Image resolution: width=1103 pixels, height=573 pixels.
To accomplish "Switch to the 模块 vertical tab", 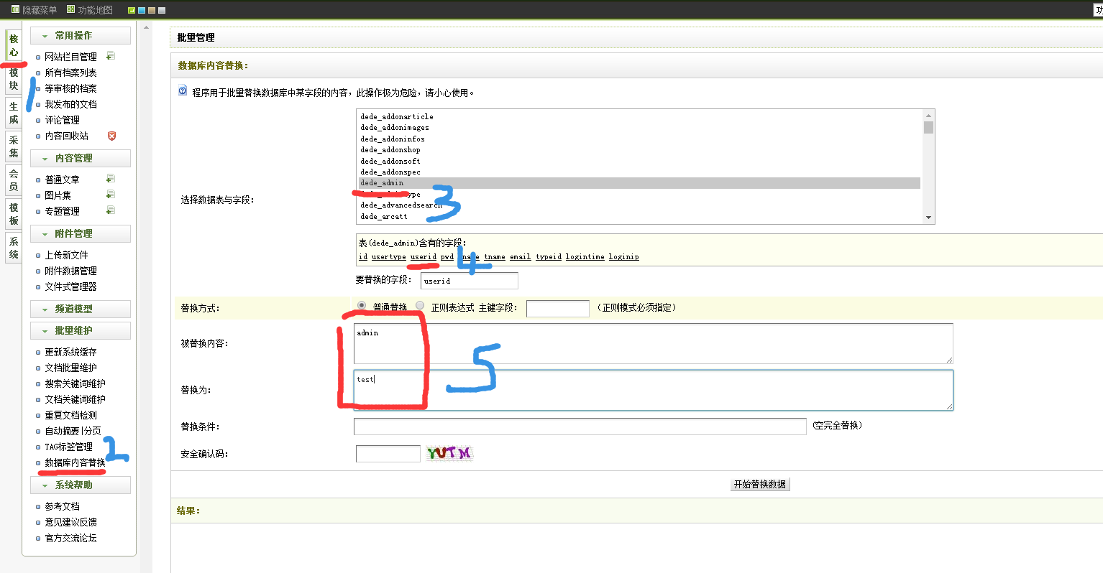I will click(13, 79).
